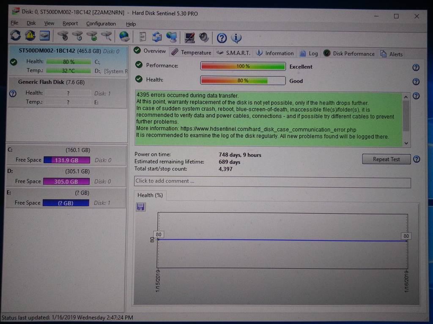Switch to the Temperature tab
The width and height of the screenshot is (433, 324).
pyautogui.click(x=191, y=52)
